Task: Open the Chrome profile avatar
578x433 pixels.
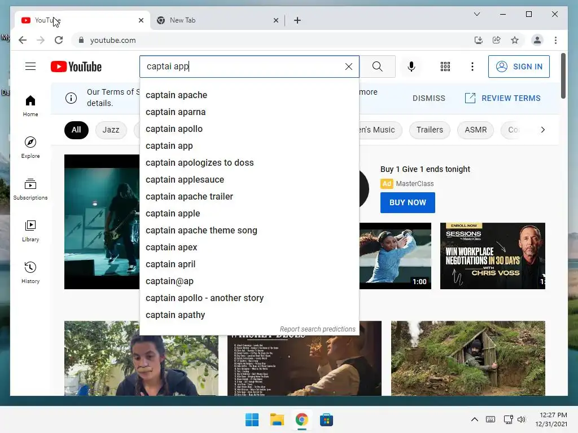Action: [537, 40]
